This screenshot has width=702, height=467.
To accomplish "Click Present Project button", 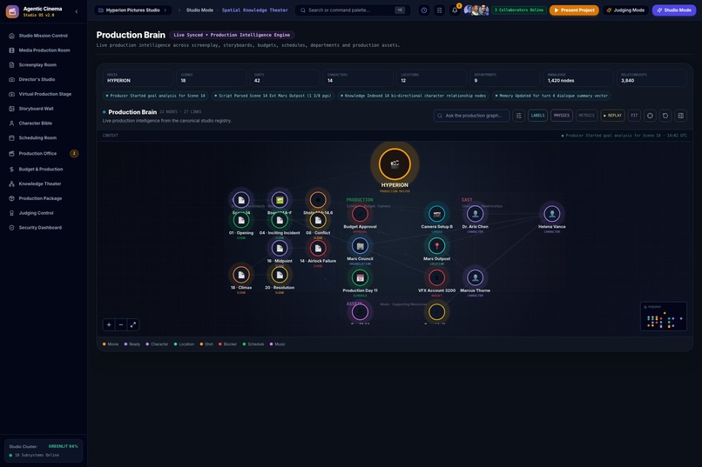I will (574, 10).
